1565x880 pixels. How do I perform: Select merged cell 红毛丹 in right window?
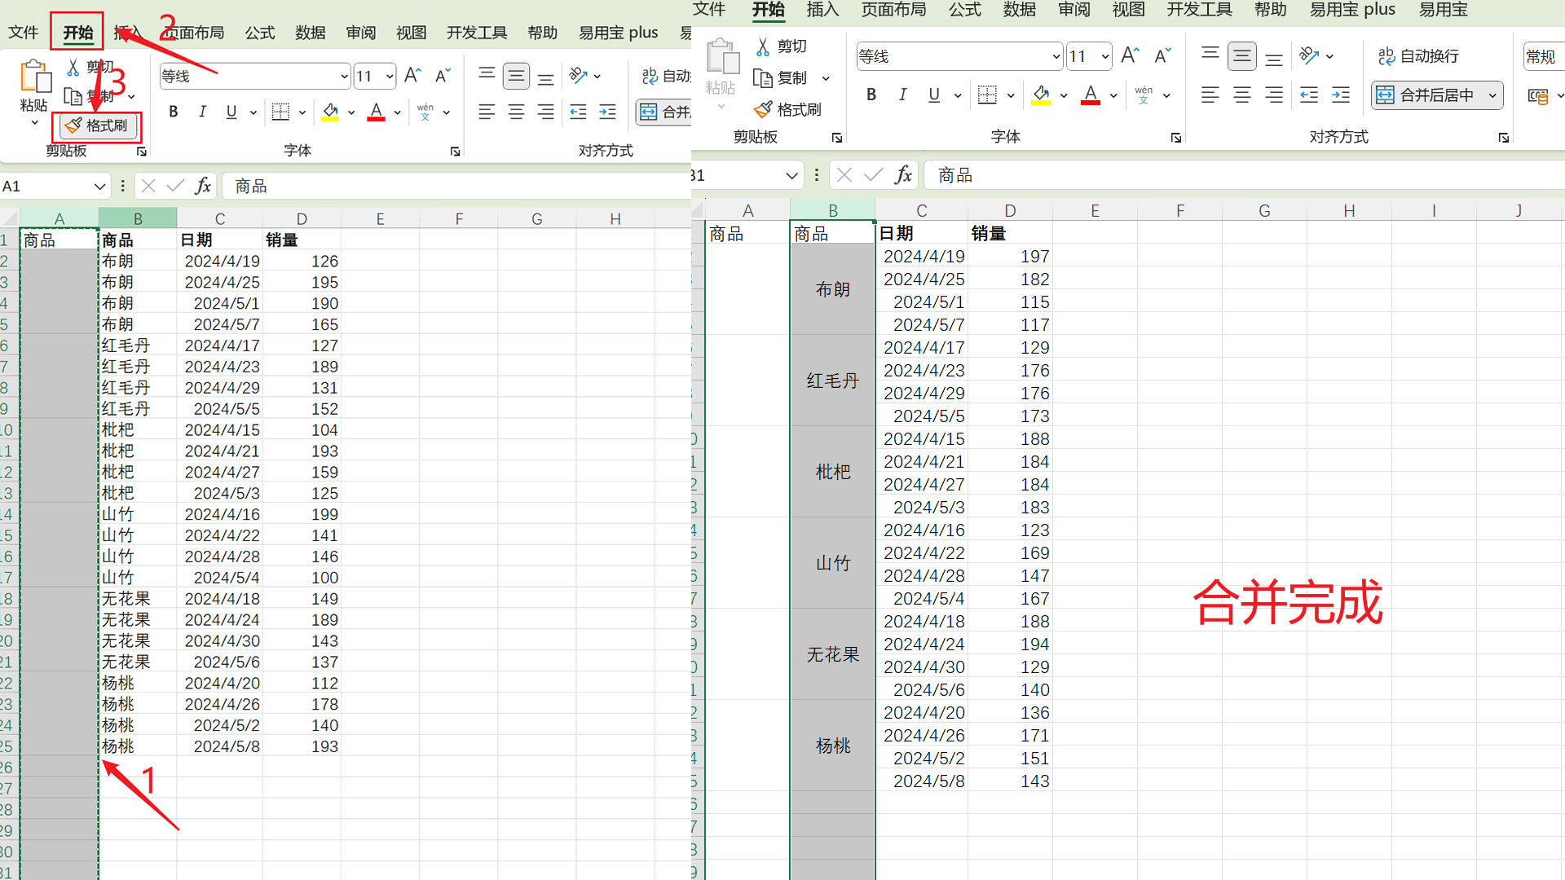coord(832,381)
